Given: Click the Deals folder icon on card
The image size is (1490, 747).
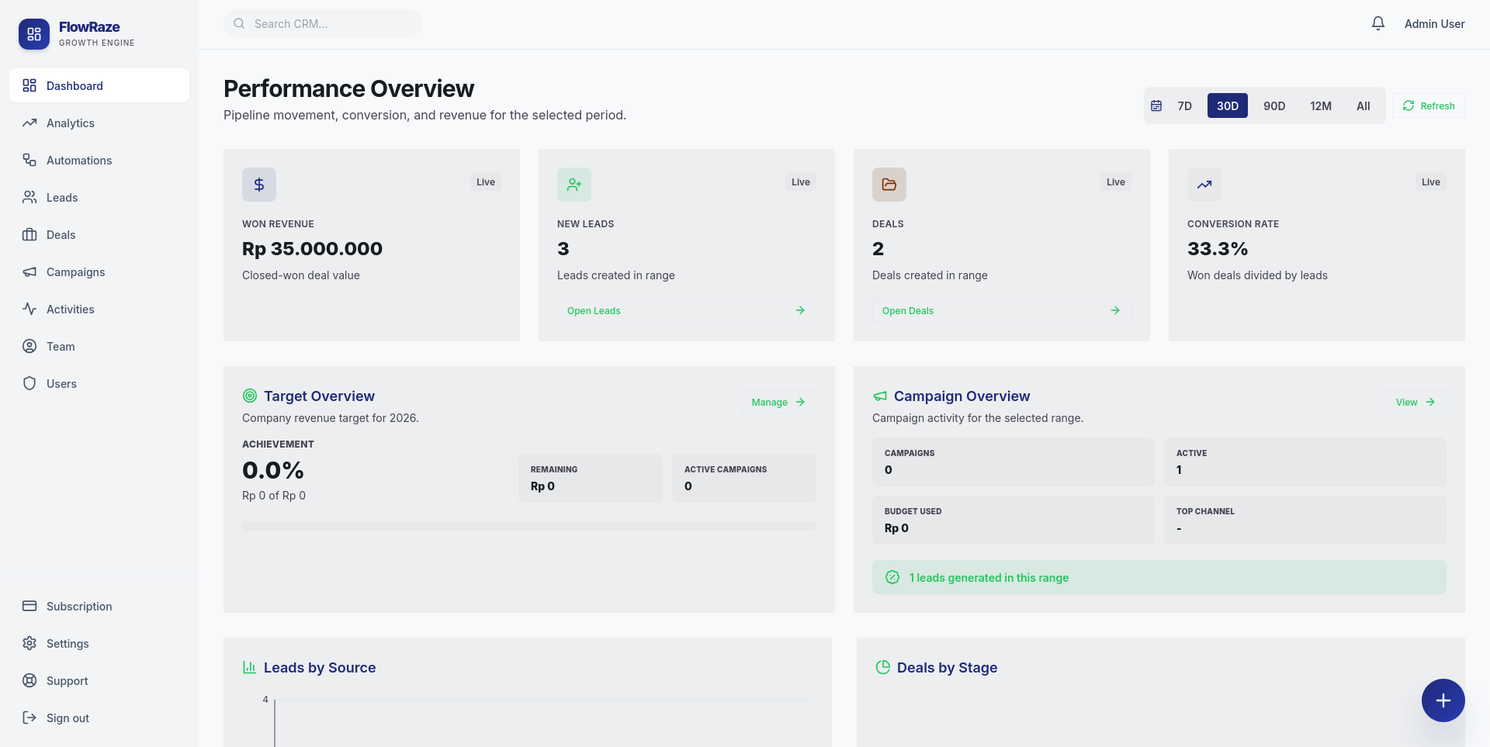Looking at the screenshot, I should (889, 185).
